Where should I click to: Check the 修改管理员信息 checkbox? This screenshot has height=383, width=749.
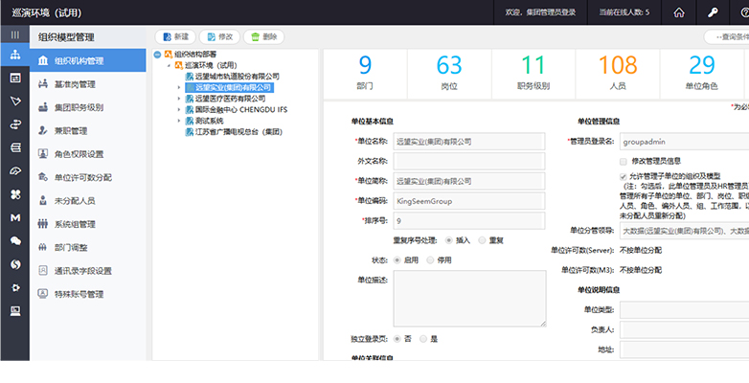click(x=624, y=161)
